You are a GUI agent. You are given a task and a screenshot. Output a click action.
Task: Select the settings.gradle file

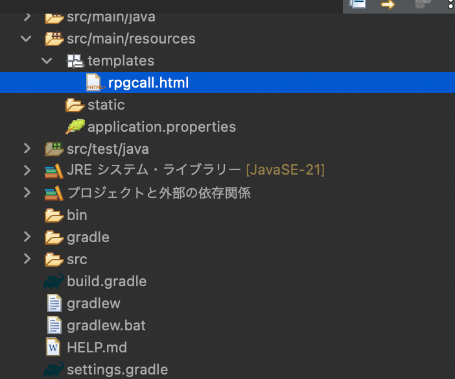coord(117,370)
